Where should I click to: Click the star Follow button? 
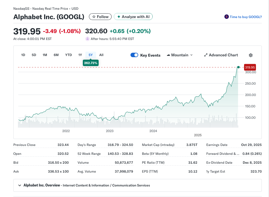point(100,17)
